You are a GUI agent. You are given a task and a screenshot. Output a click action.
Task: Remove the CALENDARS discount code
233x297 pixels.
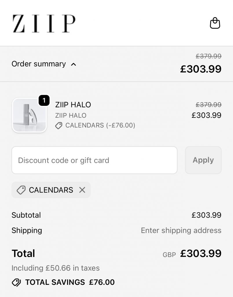coord(82,190)
